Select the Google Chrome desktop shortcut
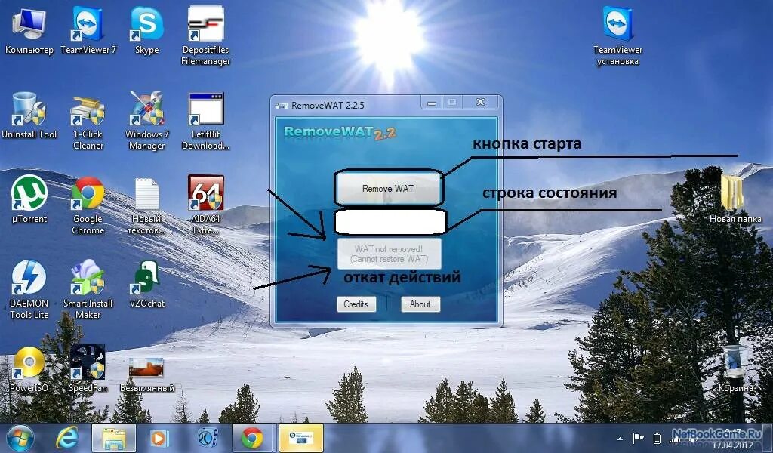 coord(88,205)
